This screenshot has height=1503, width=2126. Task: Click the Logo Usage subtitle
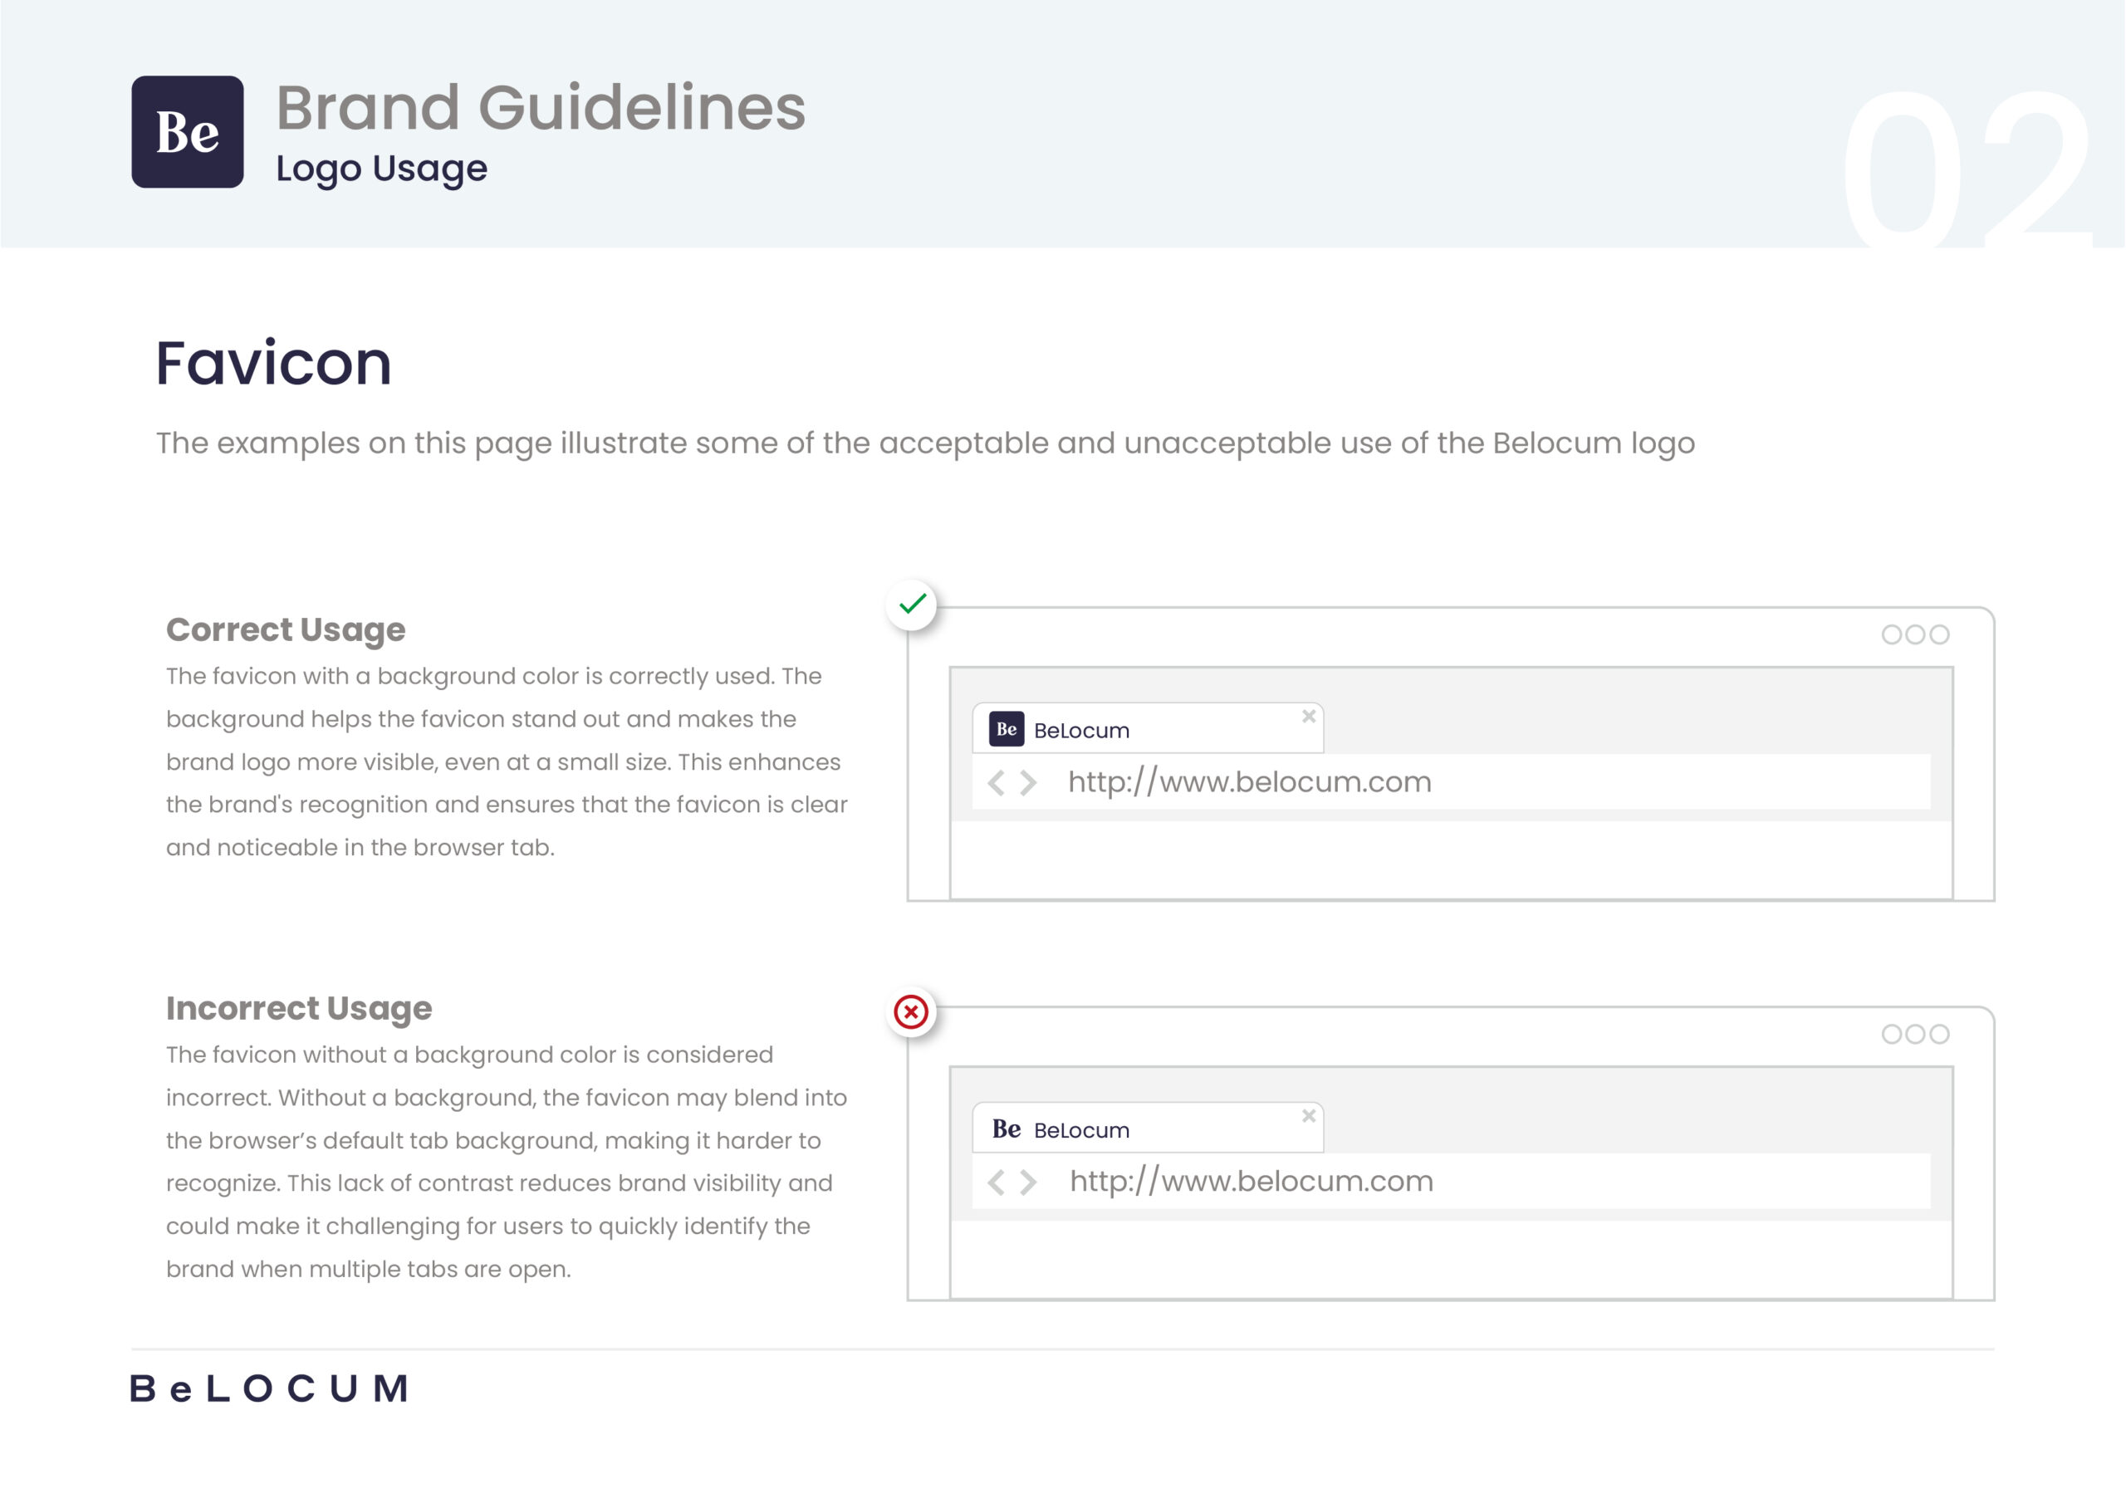click(381, 169)
